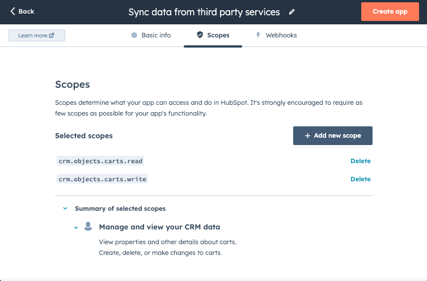The width and height of the screenshot is (427, 281).
Task: Click the pencil icon to edit app name
Action: pos(292,12)
